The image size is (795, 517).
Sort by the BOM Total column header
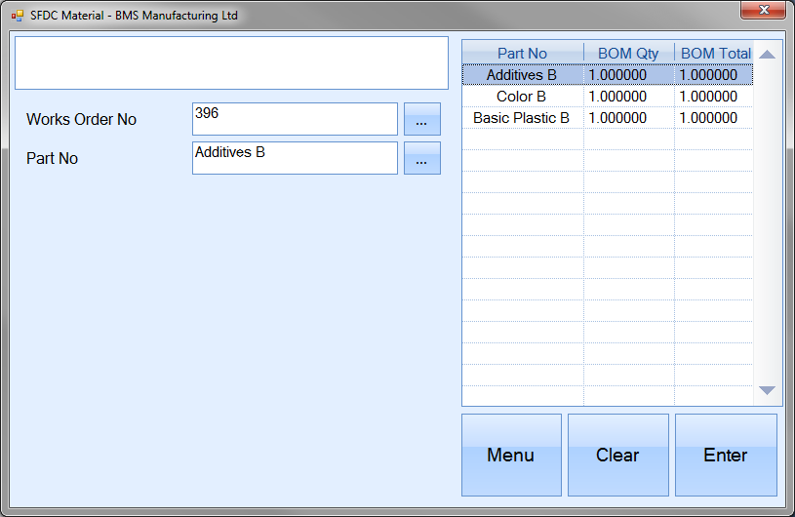pos(714,54)
